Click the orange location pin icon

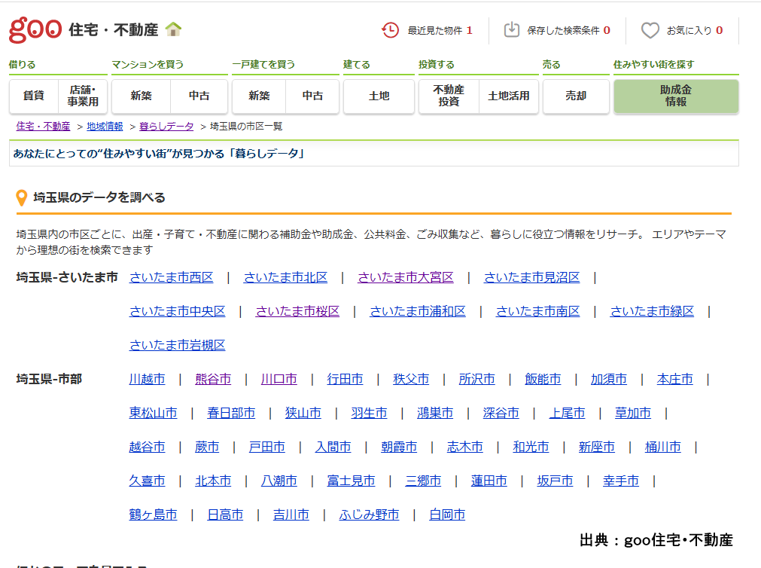pyautogui.click(x=22, y=198)
